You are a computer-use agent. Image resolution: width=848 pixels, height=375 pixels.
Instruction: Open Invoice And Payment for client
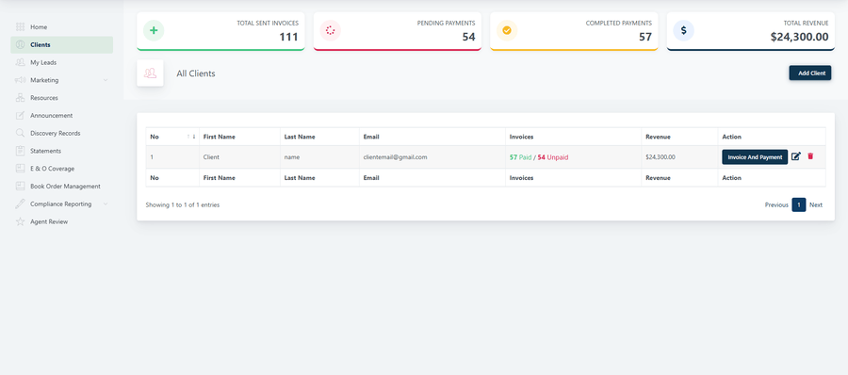coord(755,157)
